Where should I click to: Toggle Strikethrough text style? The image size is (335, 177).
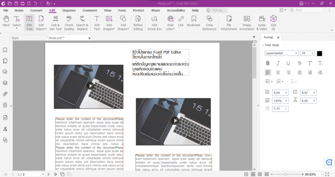click(300, 63)
